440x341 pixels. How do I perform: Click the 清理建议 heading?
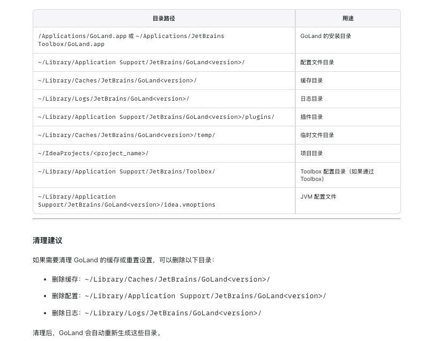tap(47, 240)
